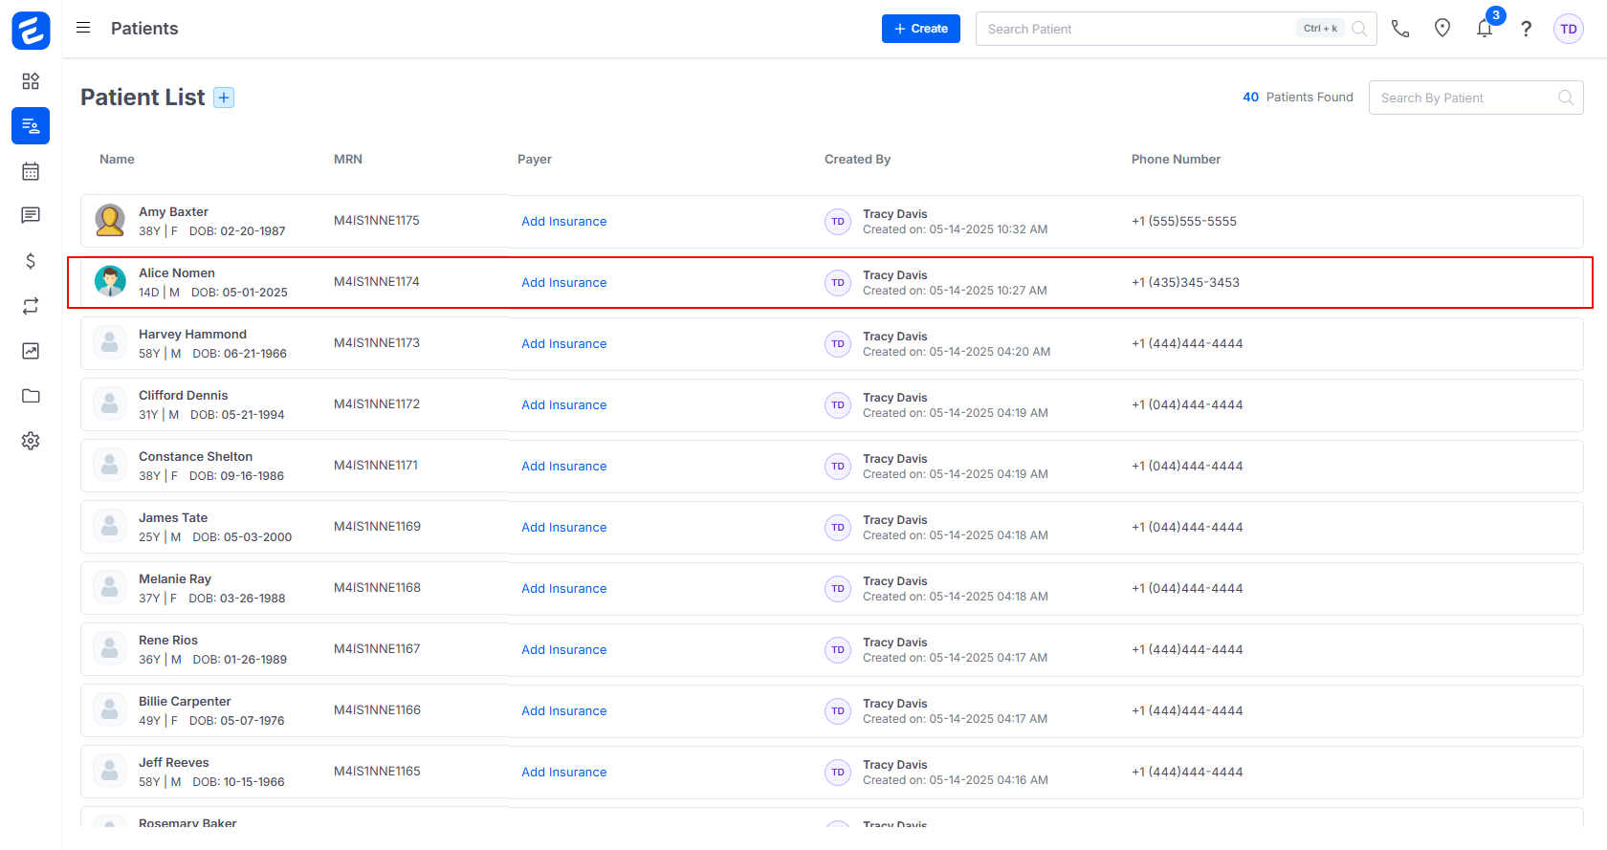Open the calendar icon in sidebar

31,171
